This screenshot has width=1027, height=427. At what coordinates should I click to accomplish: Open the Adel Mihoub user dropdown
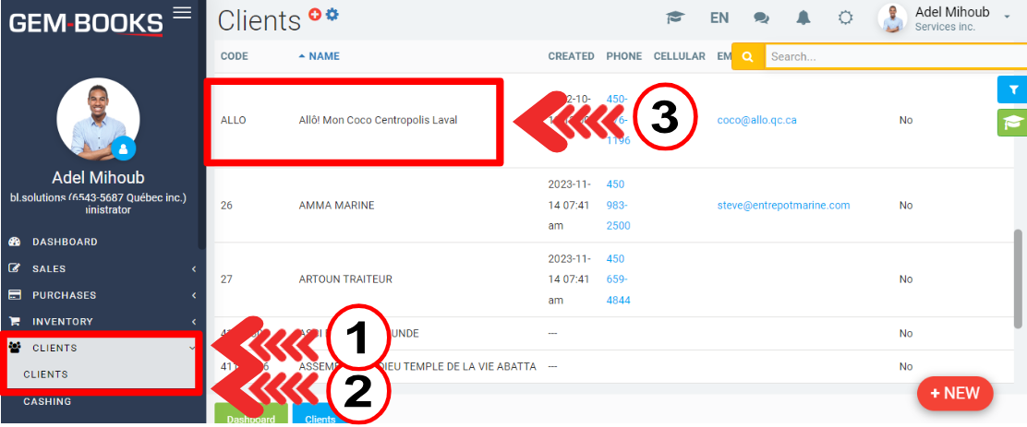pos(951,18)
